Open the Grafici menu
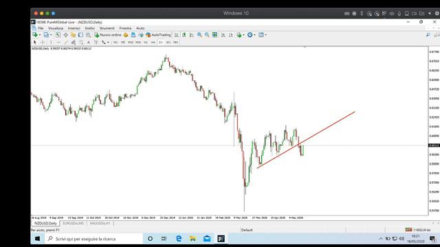Image resolution: width=440 pixels, height=247 pixels. pos(89,28)
